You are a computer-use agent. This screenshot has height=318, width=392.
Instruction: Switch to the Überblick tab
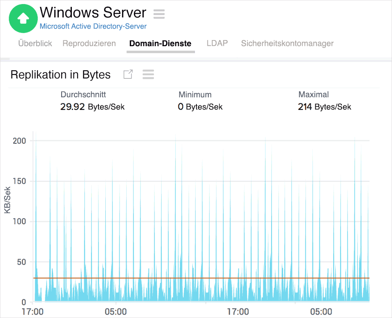pyautogui.click(x=35, y=43)
